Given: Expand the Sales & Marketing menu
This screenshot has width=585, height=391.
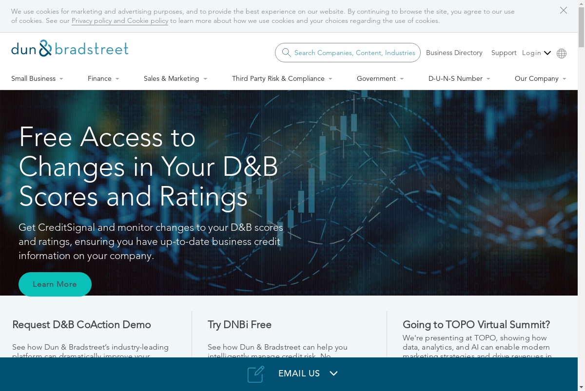Looking at the screenshot, I should pos(175,78).
